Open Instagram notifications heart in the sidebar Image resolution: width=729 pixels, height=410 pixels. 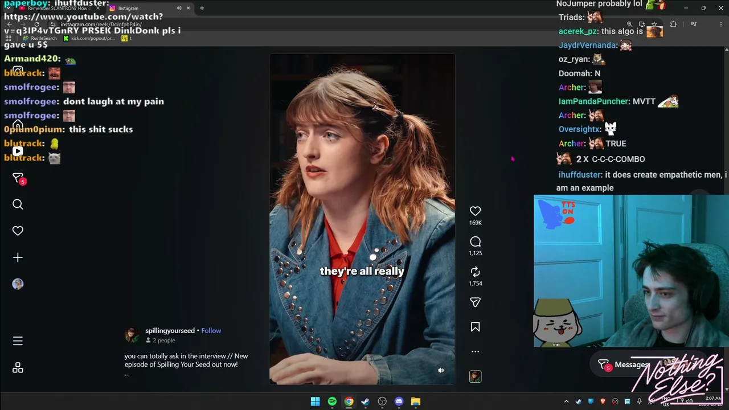(18, 231)
